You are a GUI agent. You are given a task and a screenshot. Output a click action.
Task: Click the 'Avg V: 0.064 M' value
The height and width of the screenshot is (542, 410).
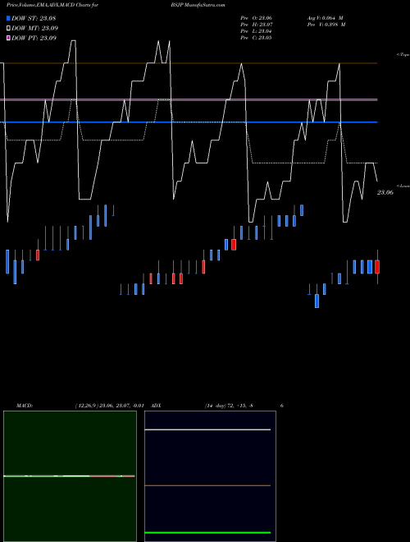(x=325, y=18)
